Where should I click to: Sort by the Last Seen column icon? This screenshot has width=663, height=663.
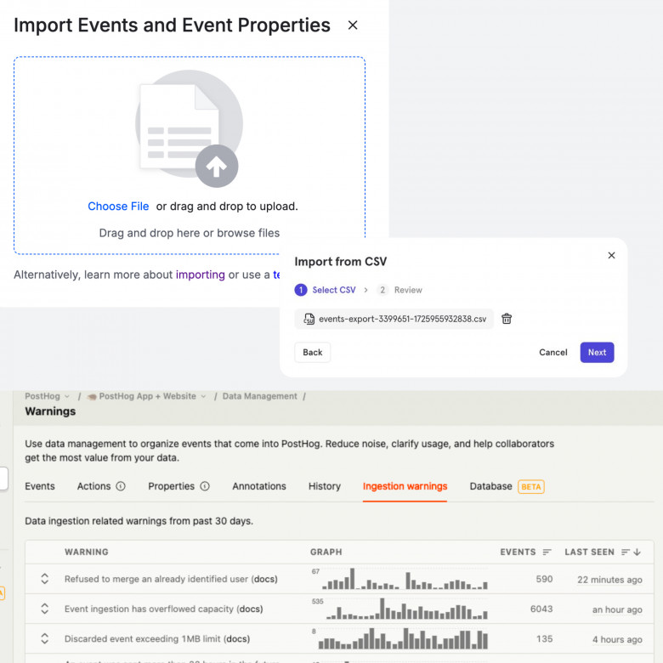[631, 552]
